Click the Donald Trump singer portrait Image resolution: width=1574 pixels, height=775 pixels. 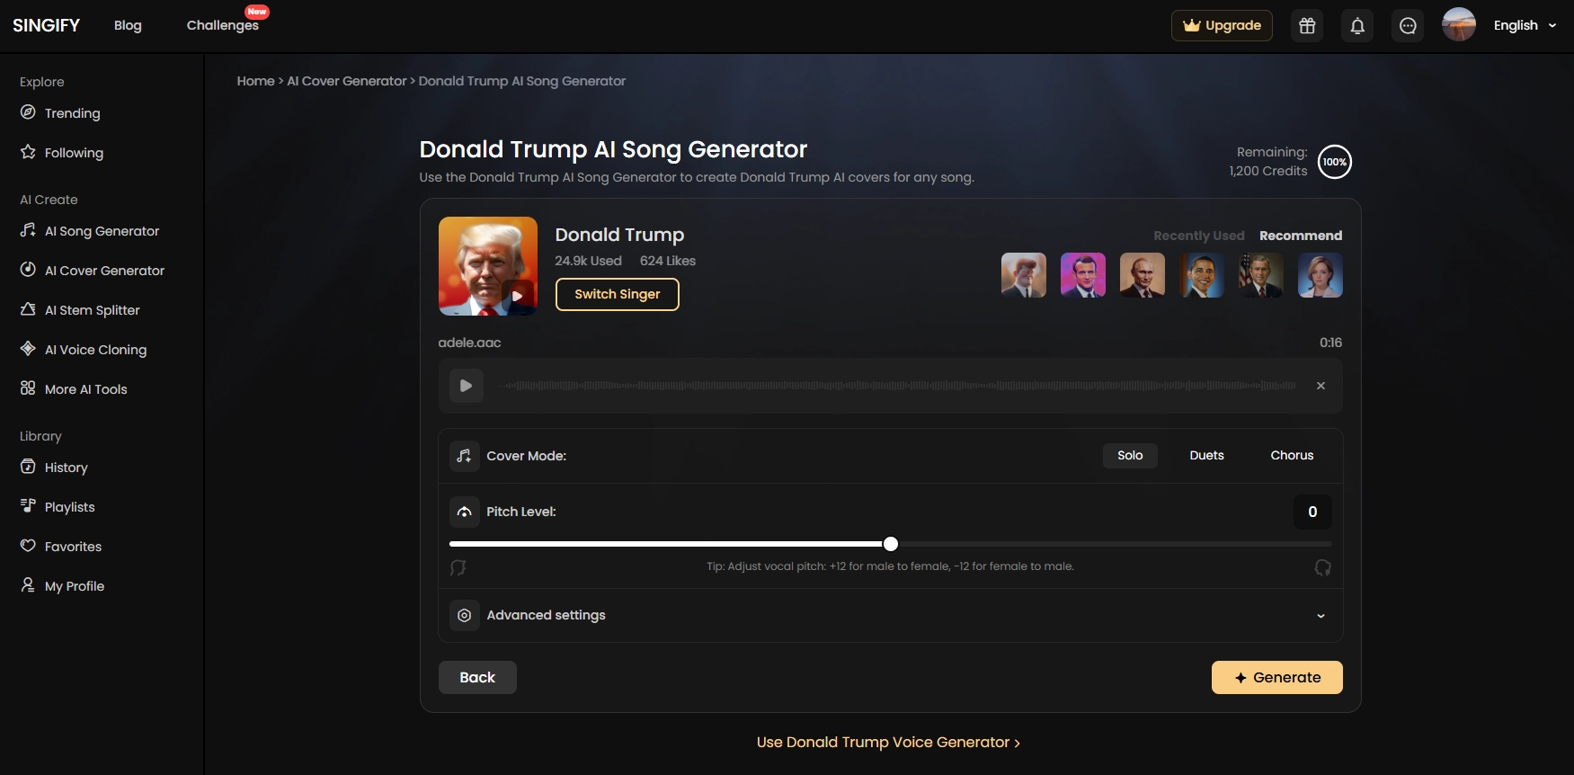488,266
